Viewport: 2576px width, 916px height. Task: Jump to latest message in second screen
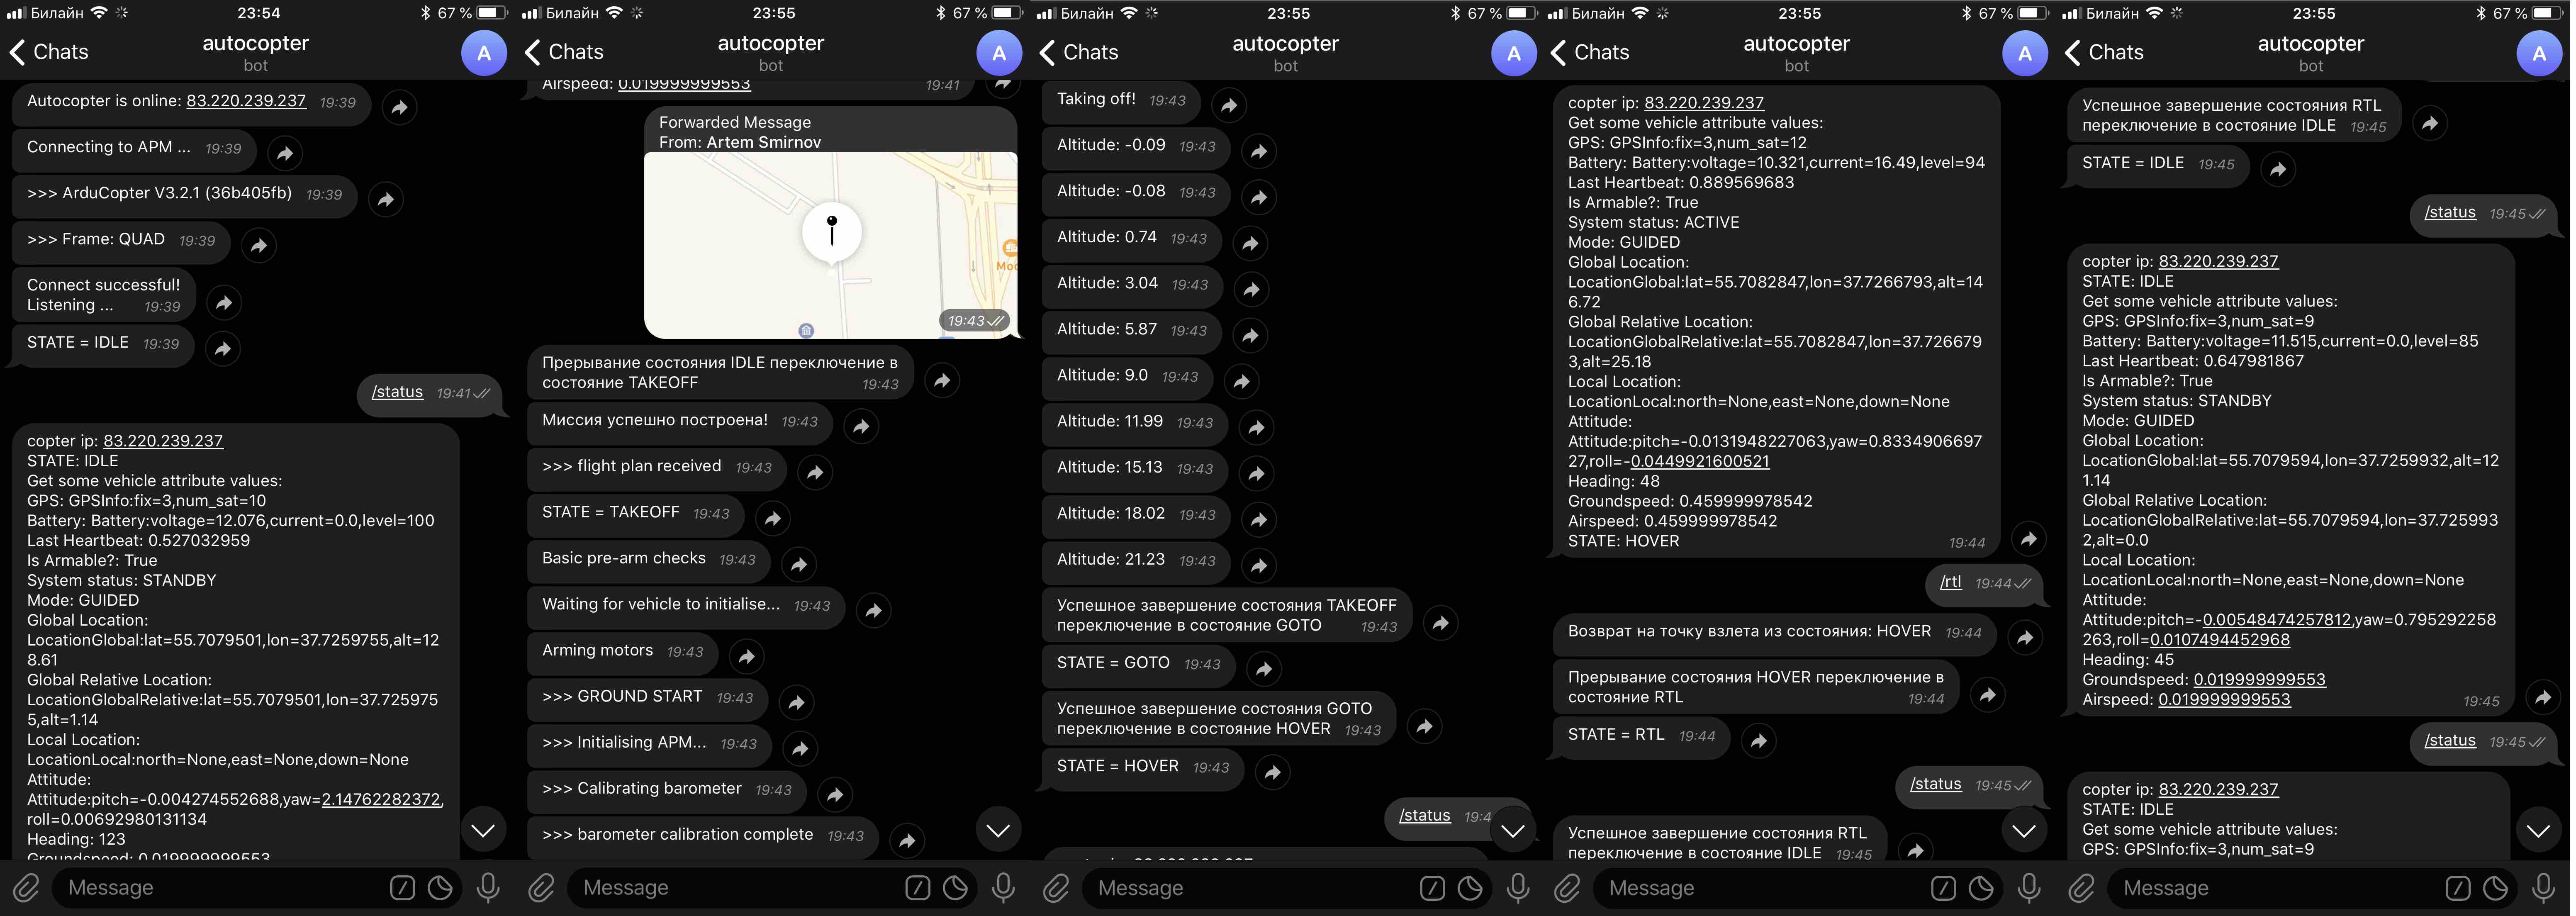pos(998,830)
